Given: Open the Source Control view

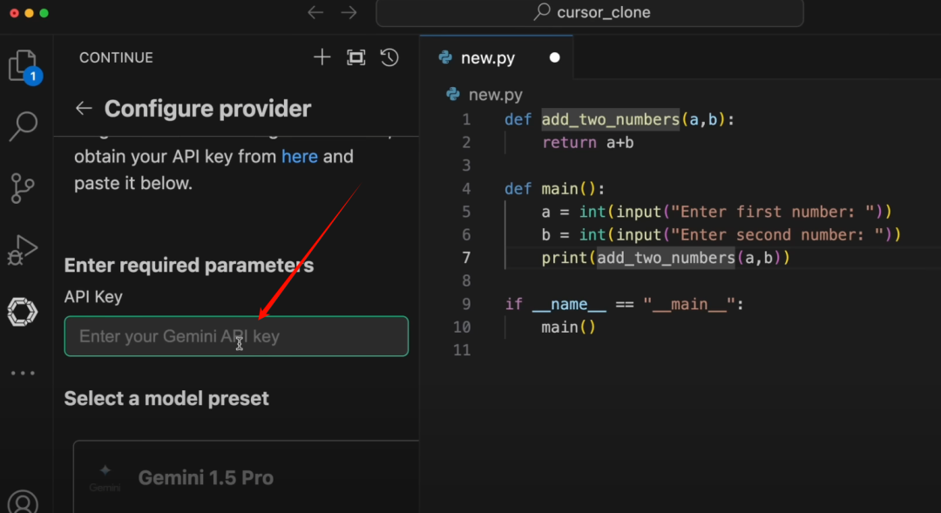Looking at the screenshot, I should 24,187.
